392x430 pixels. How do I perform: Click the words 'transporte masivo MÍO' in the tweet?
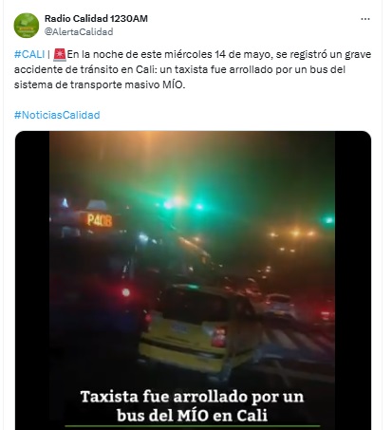127,84
